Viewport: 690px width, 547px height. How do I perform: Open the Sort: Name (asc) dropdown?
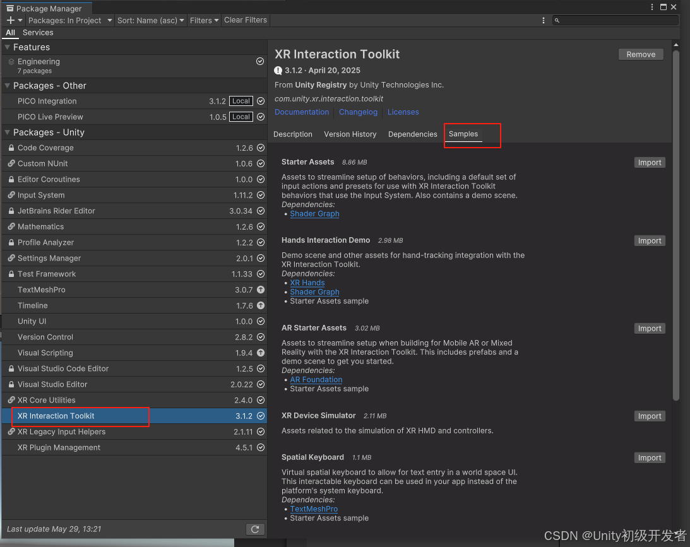pyautogui.click(x=150, y=20)
